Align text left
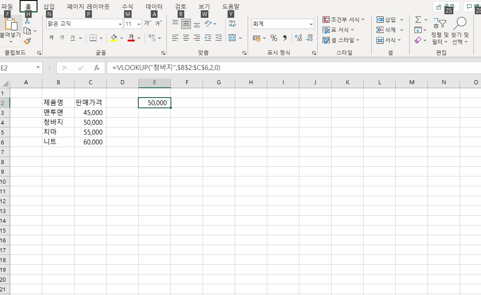The width and height of the screenshot is (481, 295). coord(175,38)
